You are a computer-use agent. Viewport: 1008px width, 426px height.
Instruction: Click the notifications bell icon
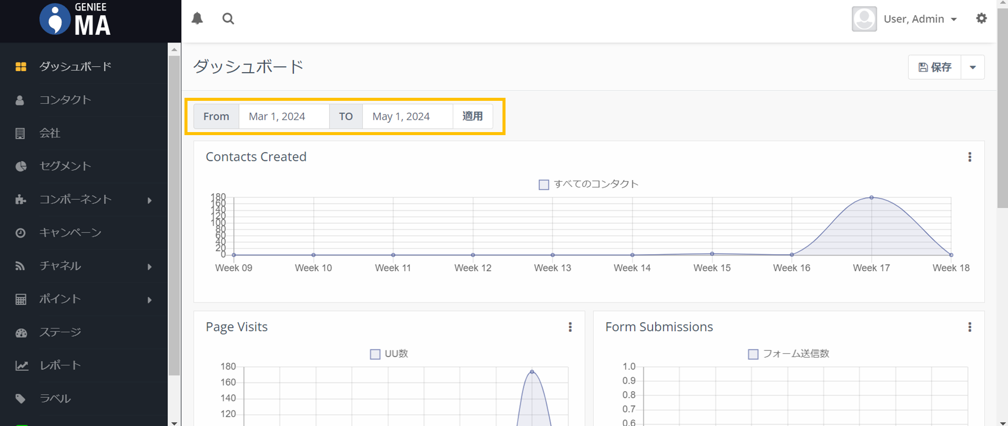click(x=197, y=19)
